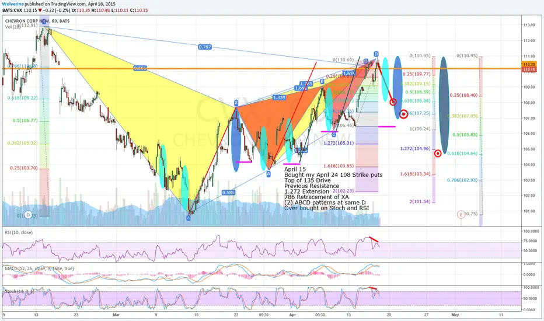This screenshot has height=321, width=544.
Task: Select Fibonacci level 0.786(102.93)
Action: [x=462, y=180]
